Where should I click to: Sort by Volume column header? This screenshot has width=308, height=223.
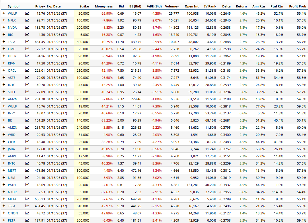(x=172, y=6)
